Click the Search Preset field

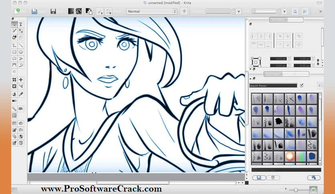(x=273, y=86)
